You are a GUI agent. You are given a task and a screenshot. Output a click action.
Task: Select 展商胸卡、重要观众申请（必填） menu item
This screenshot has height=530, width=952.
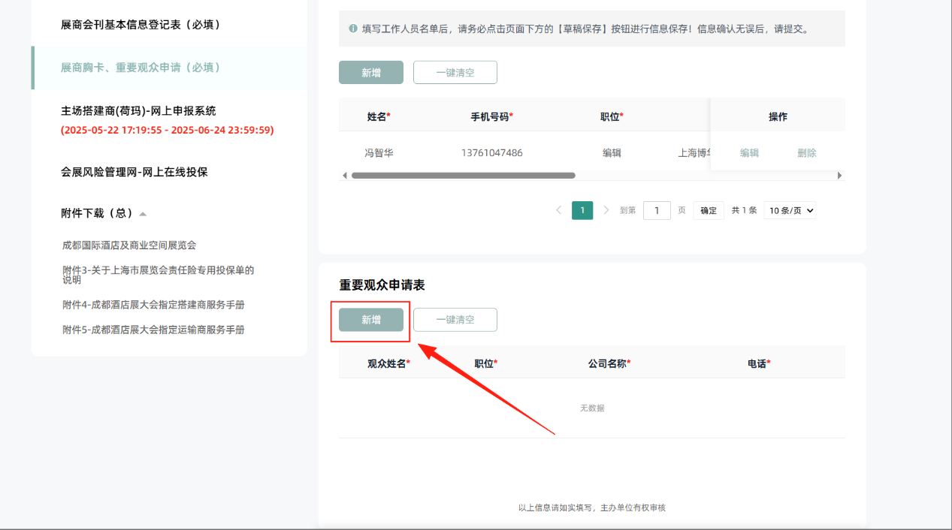[141, 68]
